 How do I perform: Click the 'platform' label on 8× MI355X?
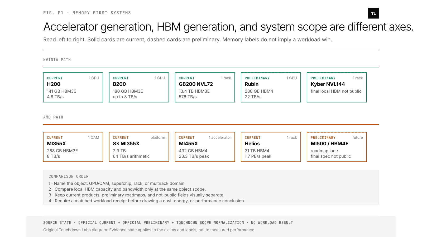tap(158, 137)
